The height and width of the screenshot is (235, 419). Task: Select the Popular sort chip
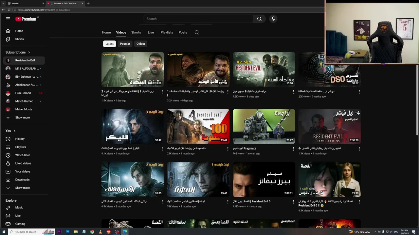tap(125, 44)
